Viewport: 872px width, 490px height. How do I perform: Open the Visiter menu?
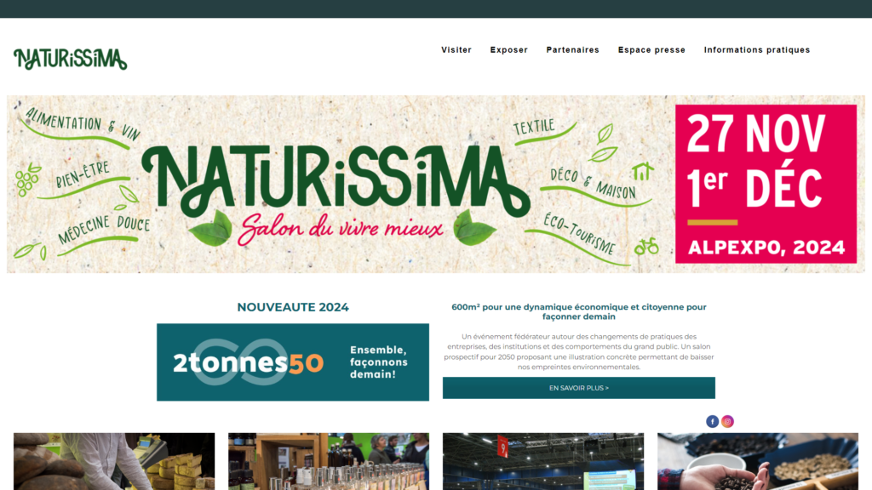coord(456,50)
